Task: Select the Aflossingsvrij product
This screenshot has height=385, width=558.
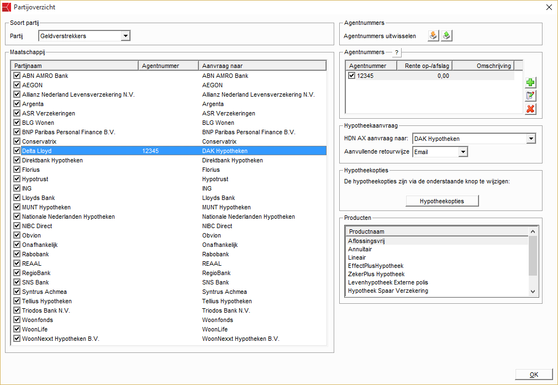Action: point(438,241)
